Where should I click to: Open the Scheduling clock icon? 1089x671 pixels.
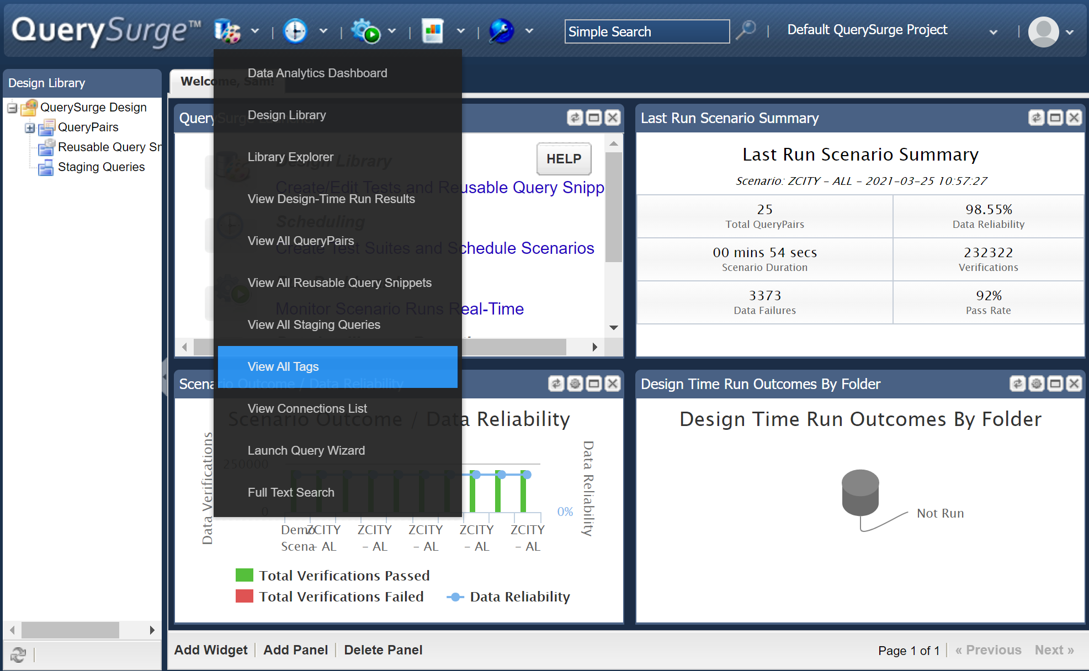click(x=295, y=31)
